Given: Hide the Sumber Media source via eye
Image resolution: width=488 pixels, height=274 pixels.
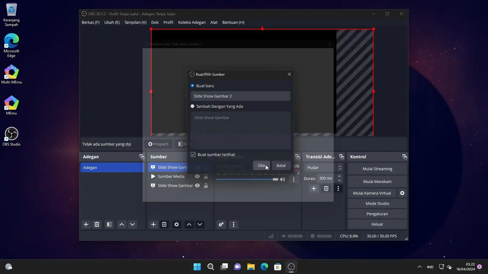Looking at the screenshot, I should [x=197, y=176].
